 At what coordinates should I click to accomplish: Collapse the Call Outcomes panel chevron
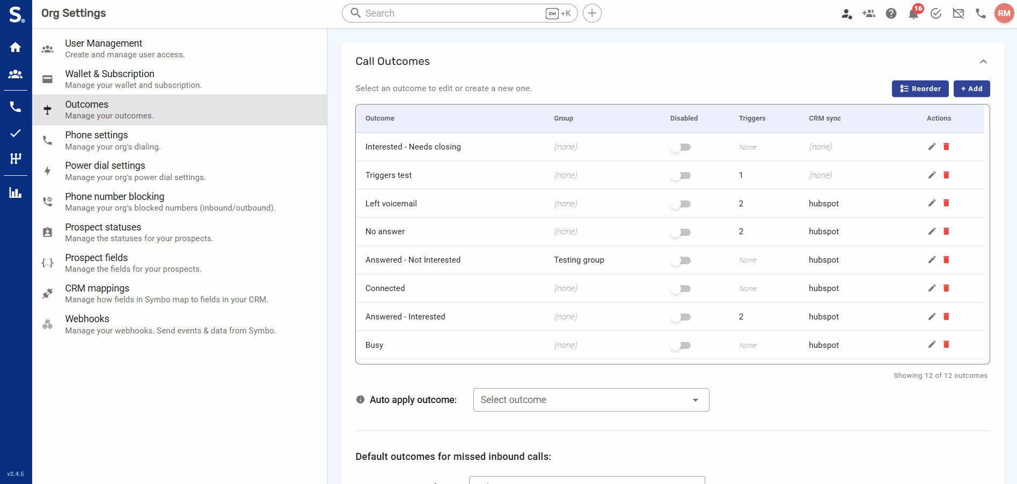983,62
